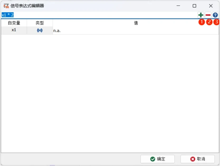Close the 信号表达式编辑器 window
This screenshot has height=166, width=220.
211,6
